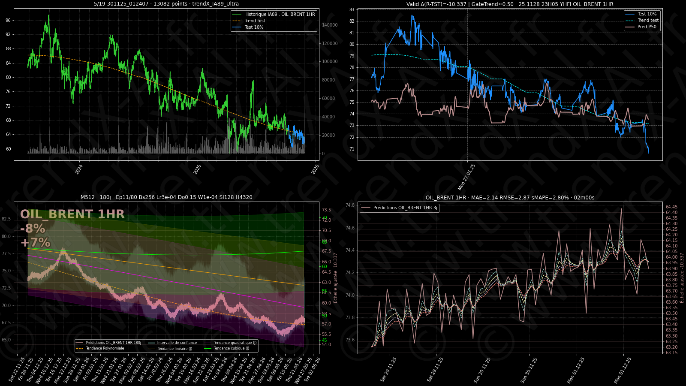Select the 'M512 · 180j' chart title
Screen dimensions: 686x386
pyautogui.click(x=166, y=197)
